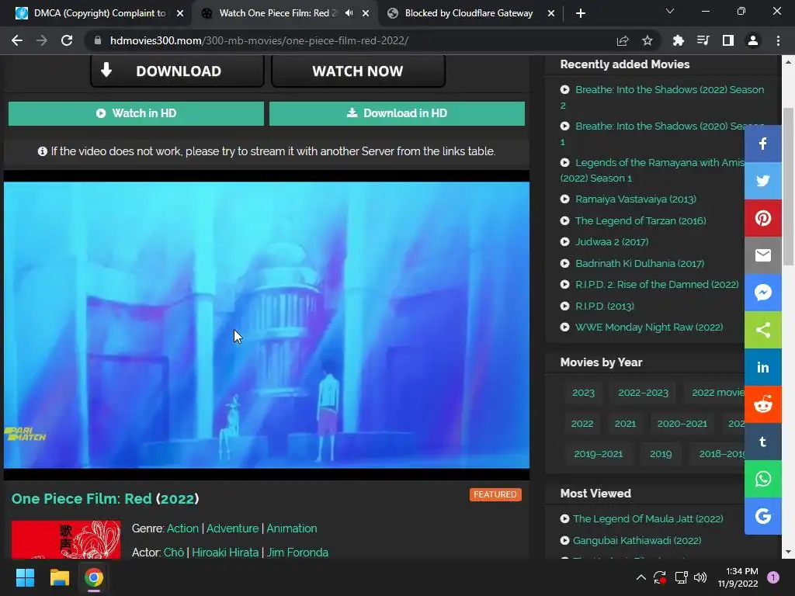View site info lock icon
This screenshot has height=596, width=795.
pyautogui.click(x=97, y=40)
